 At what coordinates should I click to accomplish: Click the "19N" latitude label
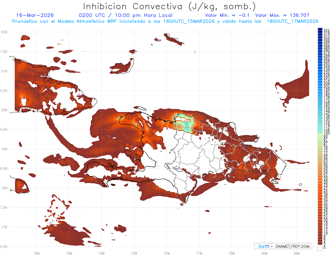pos(4,149)
